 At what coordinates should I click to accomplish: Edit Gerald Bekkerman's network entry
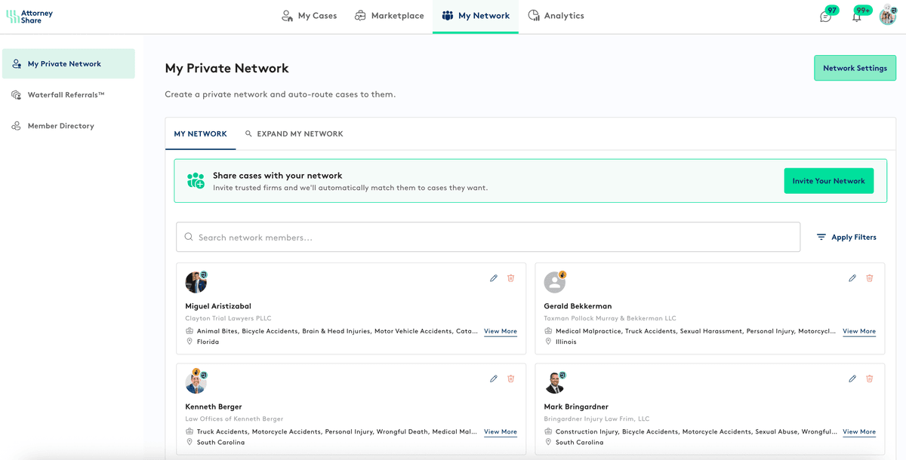pos(852,278)
